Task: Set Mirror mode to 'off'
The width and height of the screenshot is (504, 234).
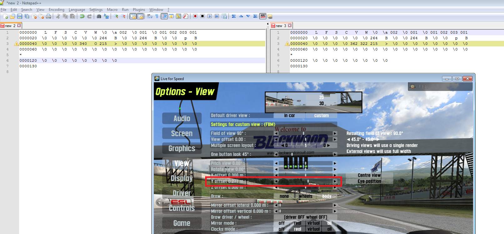Action: coord(281,223)
